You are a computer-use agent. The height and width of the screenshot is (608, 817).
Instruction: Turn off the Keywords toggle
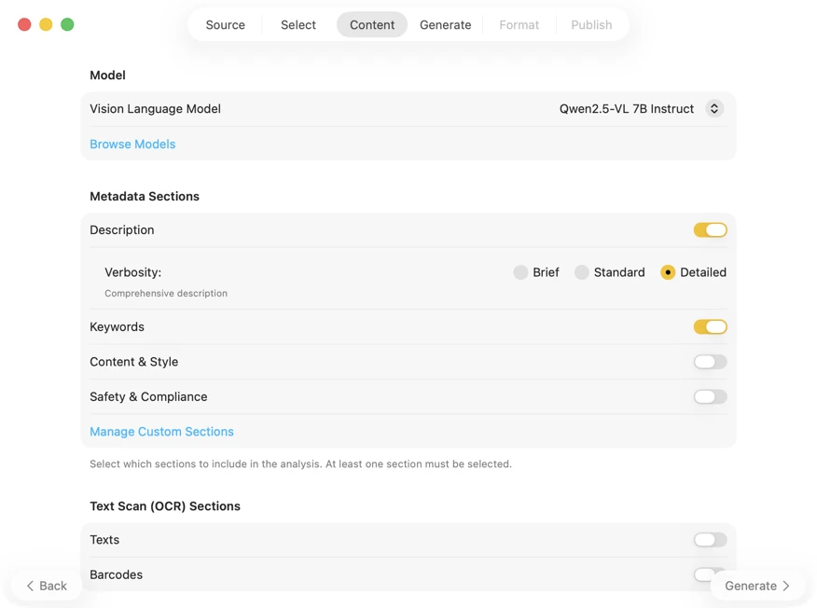pyautogui.click(x=710, y=326)
